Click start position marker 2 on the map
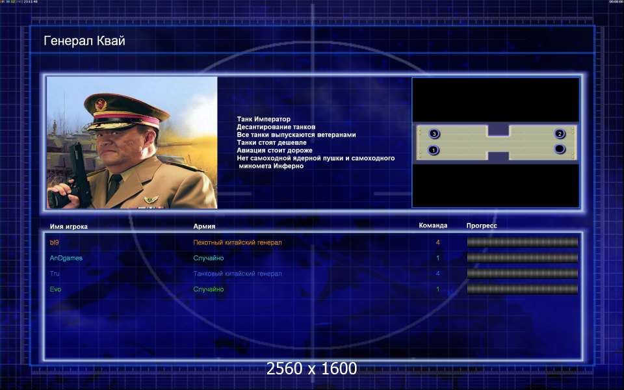This screenshot has height=390, width=624. 560,134
